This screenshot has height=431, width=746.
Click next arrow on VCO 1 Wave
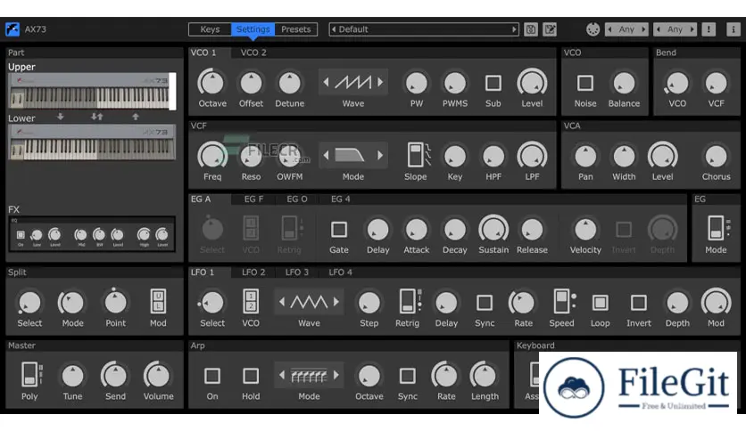380,83
